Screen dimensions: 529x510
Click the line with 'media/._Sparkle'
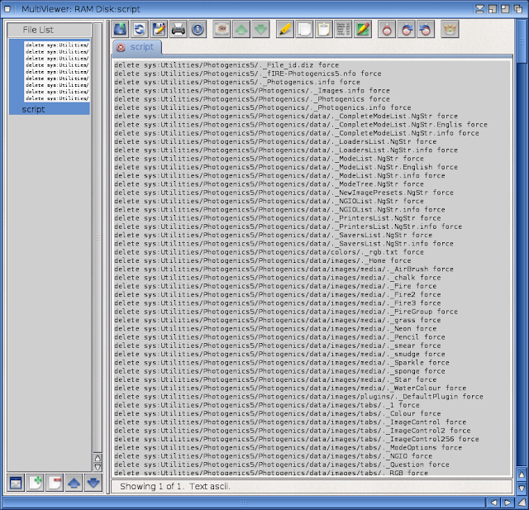(x=282, y=363)
